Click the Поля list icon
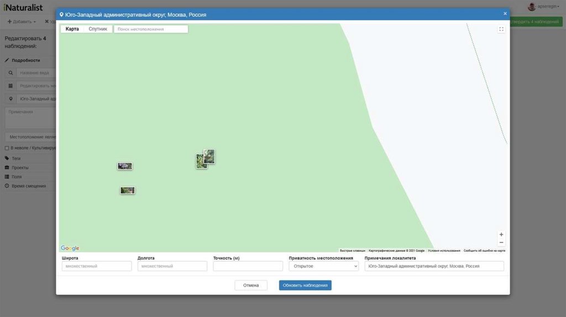The width and height of the screenshot is (566, 317). click(x=7, y=177)
